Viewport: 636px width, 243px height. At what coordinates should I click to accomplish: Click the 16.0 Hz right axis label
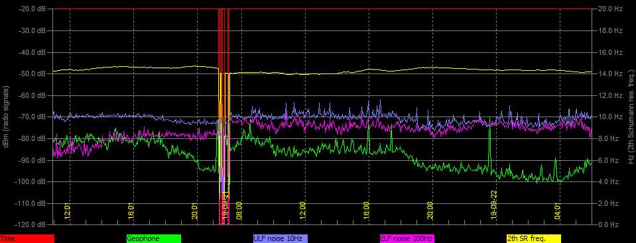609,52
